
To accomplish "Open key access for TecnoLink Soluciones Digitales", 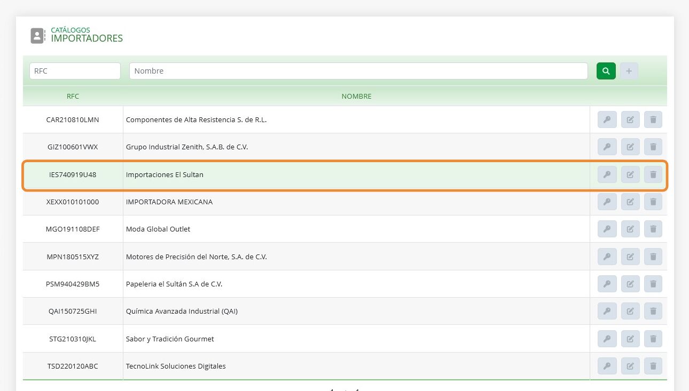I will click(607, 366).
